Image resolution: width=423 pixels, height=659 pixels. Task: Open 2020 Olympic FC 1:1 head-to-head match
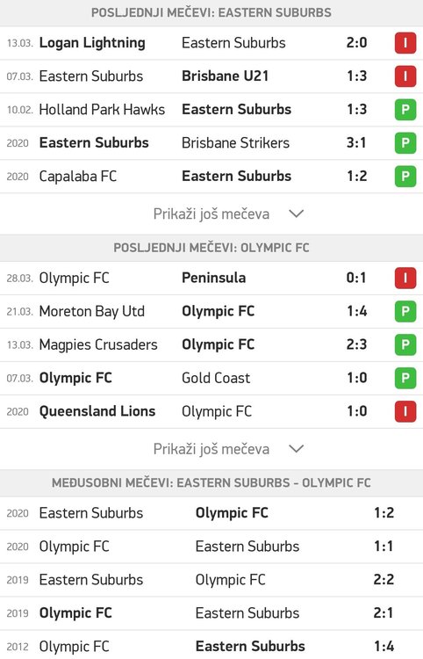[211, 547]
